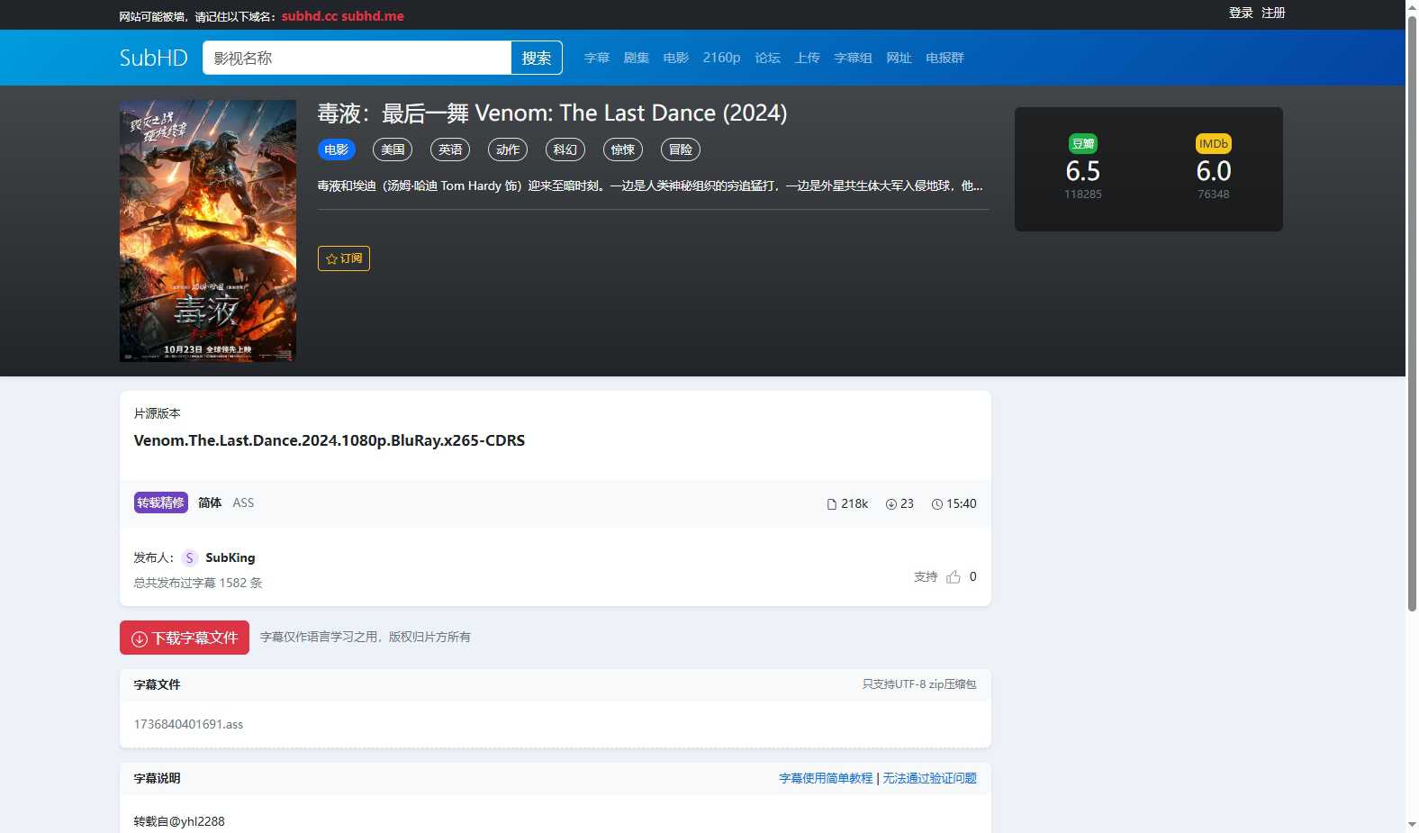The image size is (1419, 833).
Task: Select the 科幻 tag
Action: point(565,149)
